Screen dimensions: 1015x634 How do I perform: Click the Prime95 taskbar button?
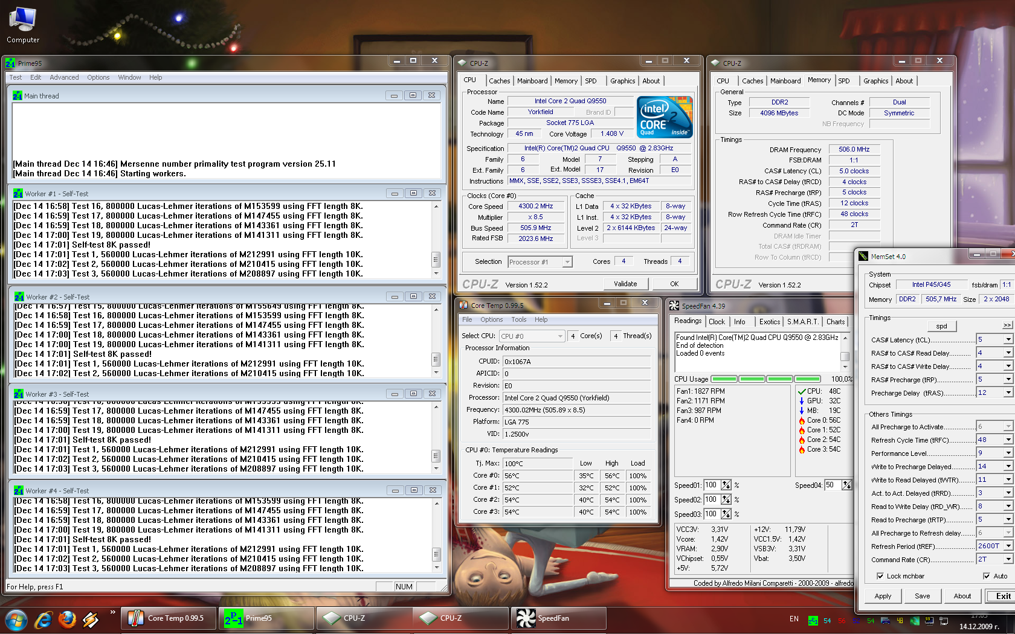(x=266, y=618)
